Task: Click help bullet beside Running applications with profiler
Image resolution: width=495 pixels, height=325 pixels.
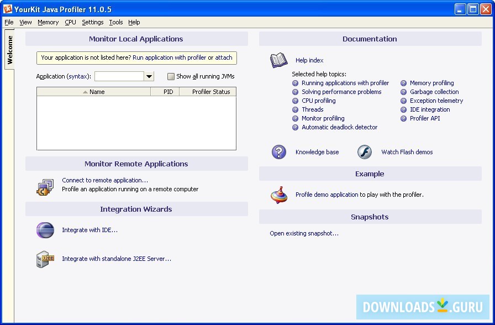Action: pos(295,83)
